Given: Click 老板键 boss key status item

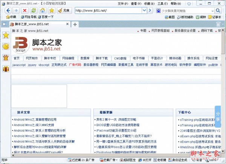Looking at the screenshot, I should click(160, 160).
